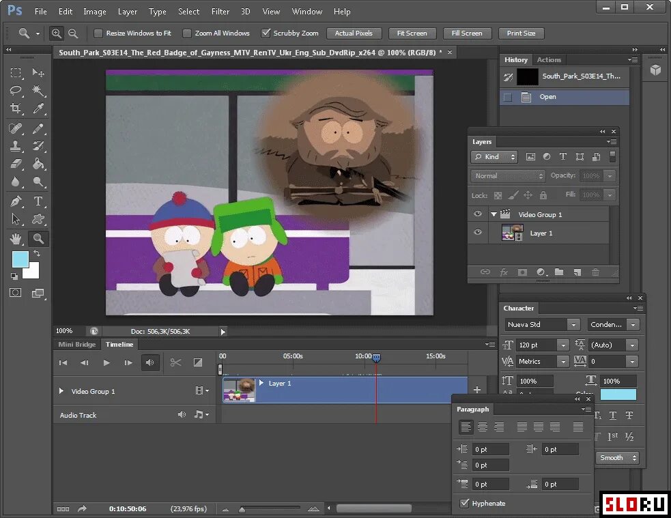
Task: Toggle the pixel filter in Layers panel
Action: (530, 156)
